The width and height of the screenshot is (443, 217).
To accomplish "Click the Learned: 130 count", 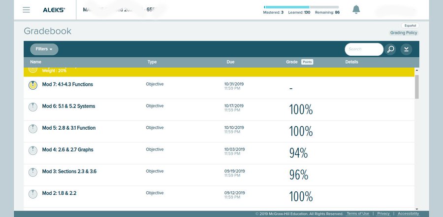I will [299, 12].
